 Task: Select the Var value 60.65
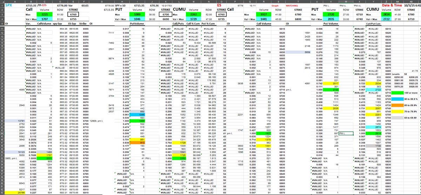coord(85,6)
